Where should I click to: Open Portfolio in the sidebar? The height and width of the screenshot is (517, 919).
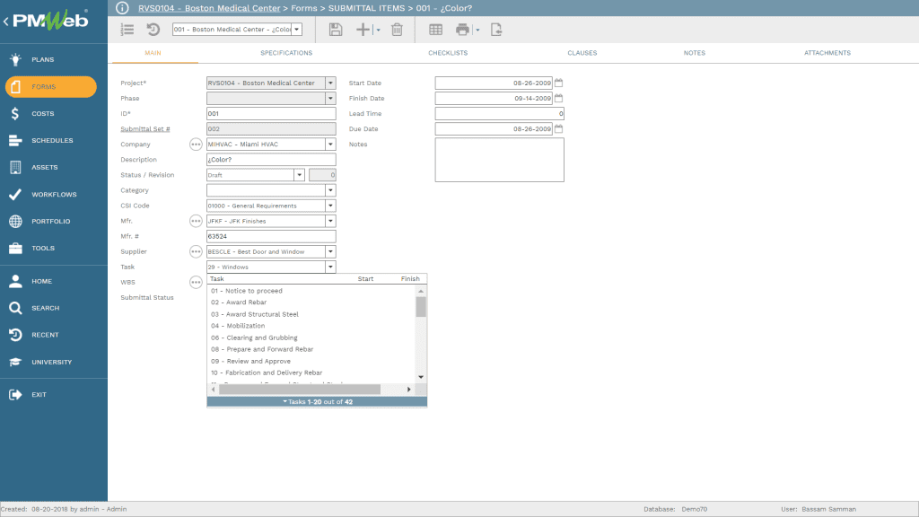pos(53,221)
